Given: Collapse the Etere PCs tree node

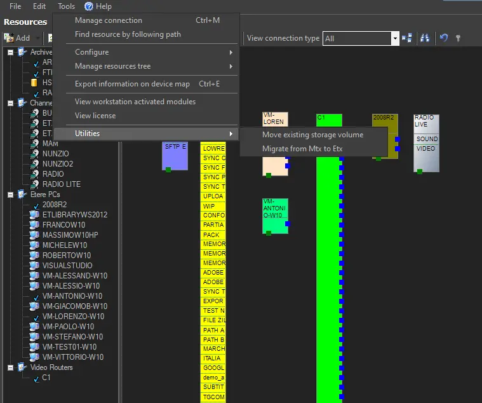Looking at the screenshot, I should click(11, 195).
